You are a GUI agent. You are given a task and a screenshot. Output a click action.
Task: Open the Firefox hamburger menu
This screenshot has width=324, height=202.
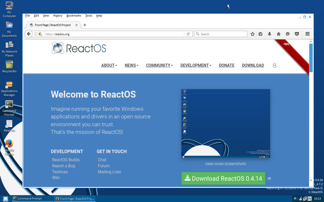click(x=307, y=34)
